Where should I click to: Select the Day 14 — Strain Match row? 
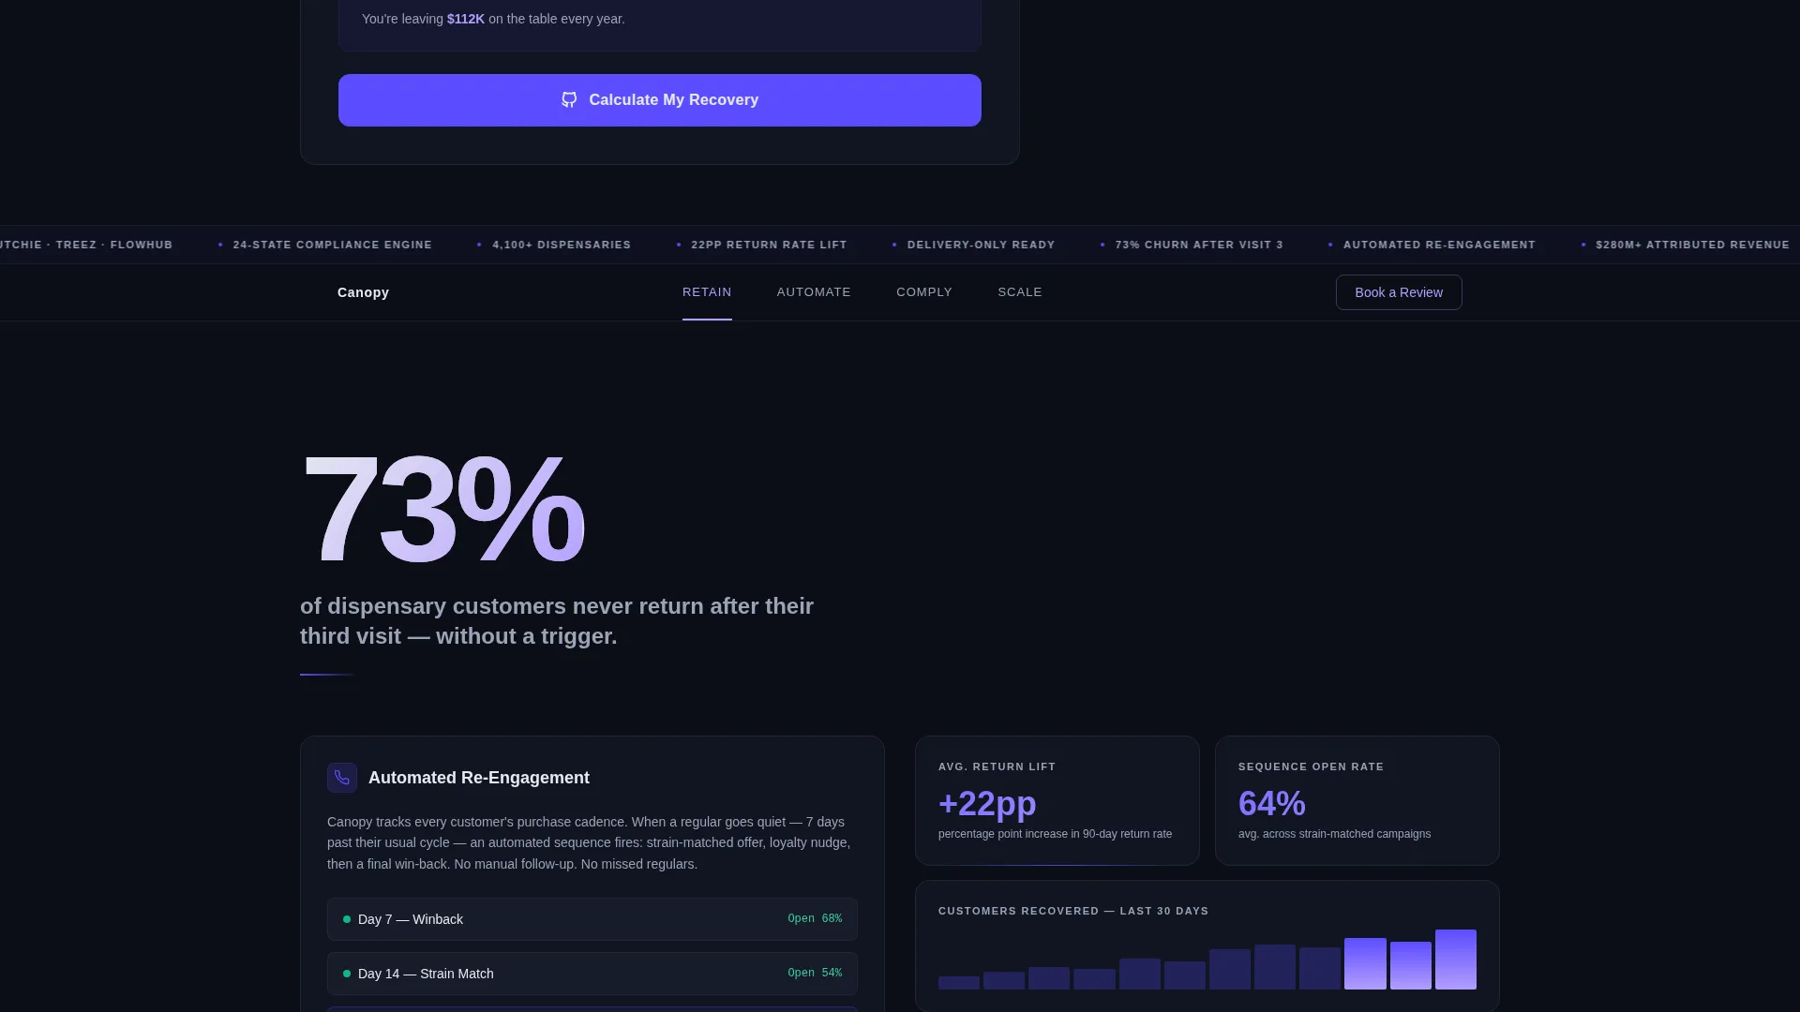coord(592,974)
